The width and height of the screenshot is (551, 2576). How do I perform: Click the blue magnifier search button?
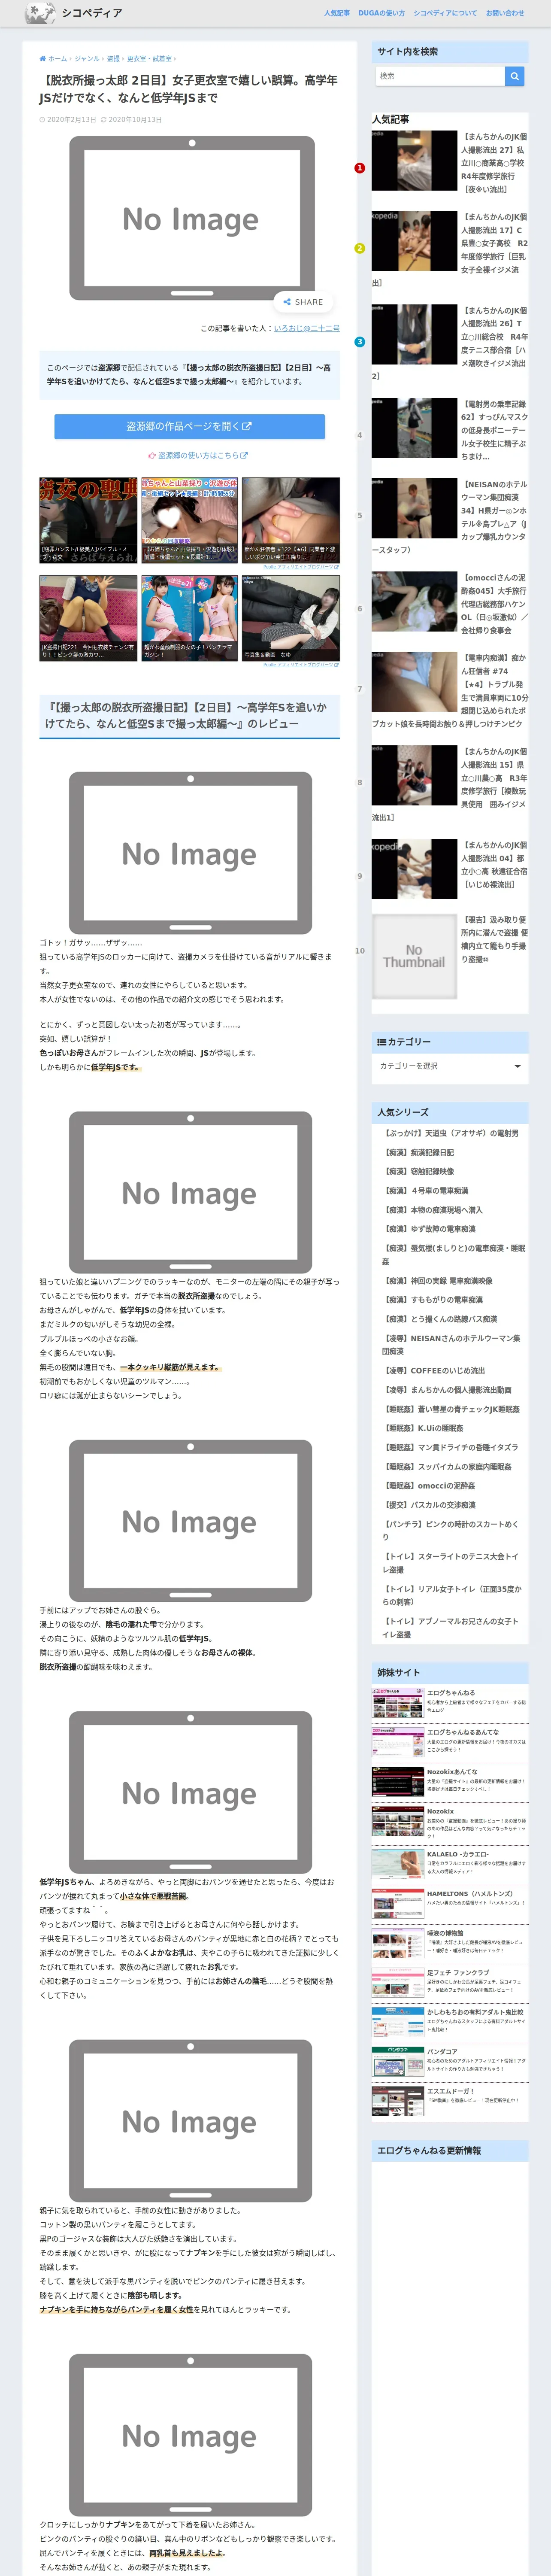(514, 76)
